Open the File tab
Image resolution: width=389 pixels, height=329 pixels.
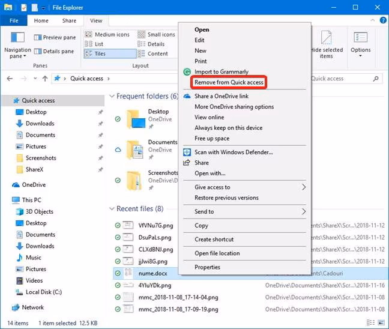point(14,20)
